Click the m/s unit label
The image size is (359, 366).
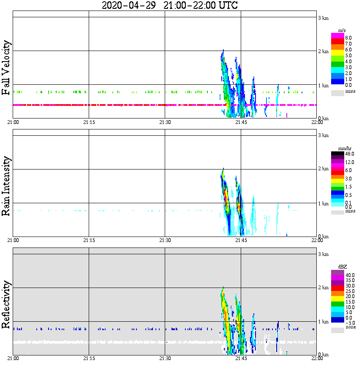click(x=342, y=30)
